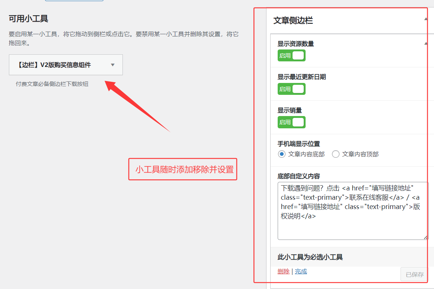Click the 删除 link
The height and width of the screenshot is (289, 434).
pyautogui.click(x=283, y=272)
